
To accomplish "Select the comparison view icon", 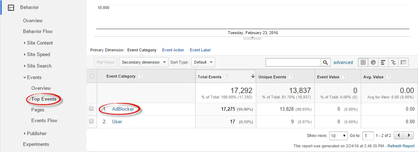I will (x=393, y=62).
